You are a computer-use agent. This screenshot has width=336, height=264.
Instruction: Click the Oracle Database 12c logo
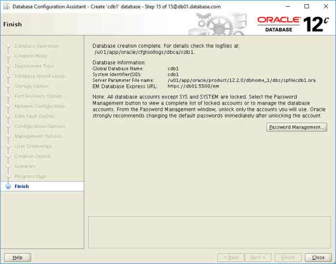292,23
